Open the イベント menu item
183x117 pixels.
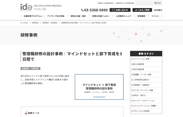click(155, 16)
